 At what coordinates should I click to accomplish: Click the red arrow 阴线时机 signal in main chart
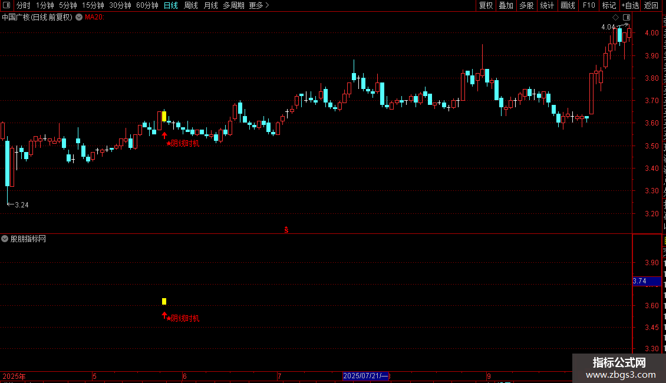164,135
